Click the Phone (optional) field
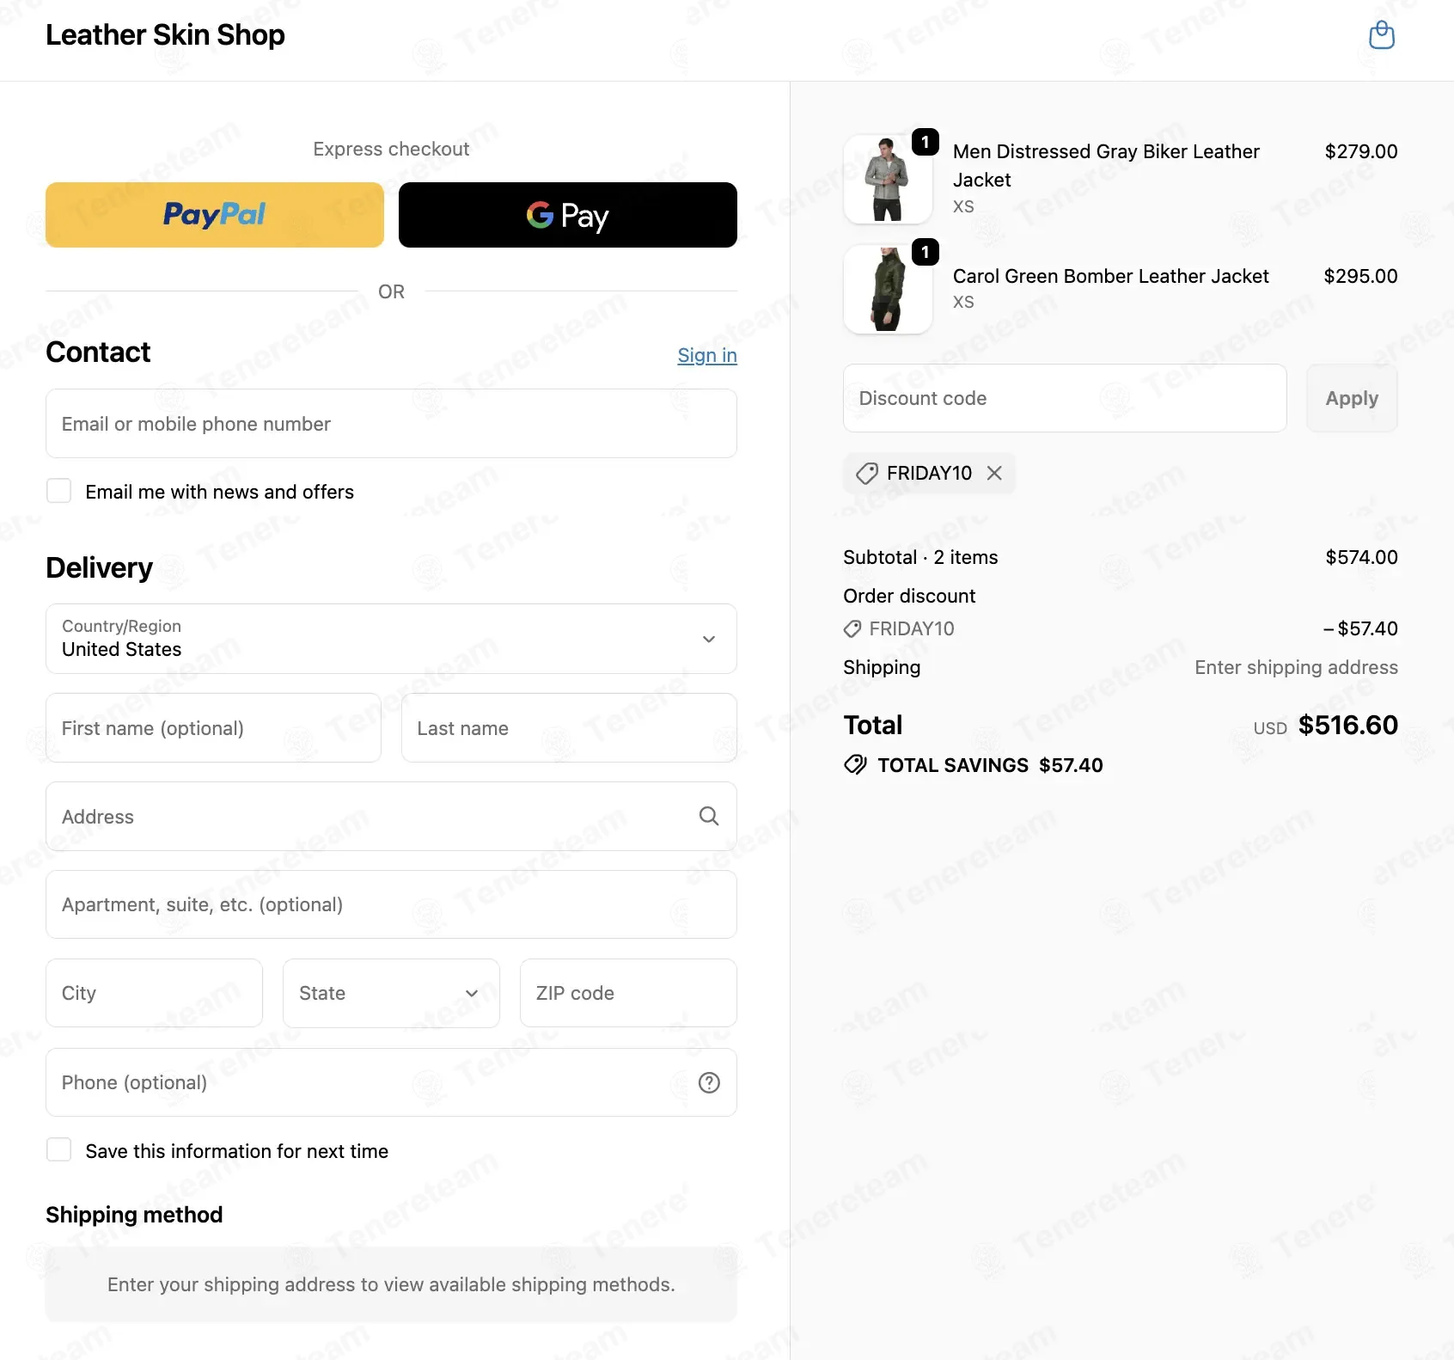The width and height of the screenshot is (1454, 1360). pyautogui.click(x=391, y=1082)
